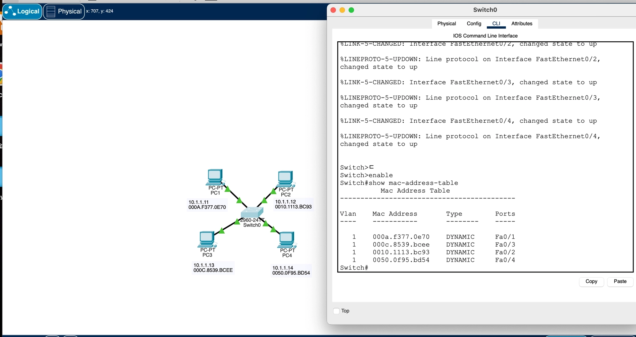The image size is (636, 337).
Task: Click MAC entry 000a.f377.0e70 in table
Action: coord(401,237)
